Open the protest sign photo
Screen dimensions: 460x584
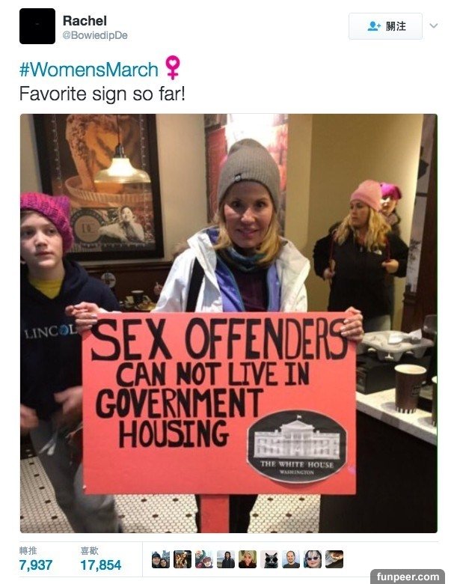229,323
